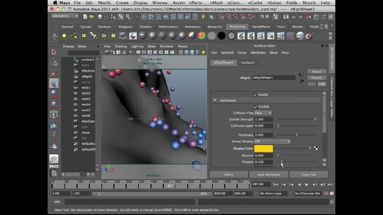Click the play forwards button
The image size is (383, 215).
point(307,185)
